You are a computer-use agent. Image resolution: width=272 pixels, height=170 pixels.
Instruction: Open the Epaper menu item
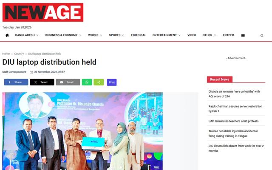pyautogui.click(x=228, y=35)
